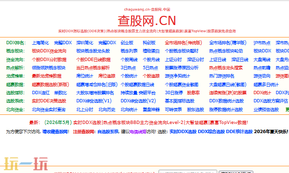Screen dimensions: 289x173
Task: Open 个股概念板块题材
Action: pyautogui.click(x=182, y=51)
